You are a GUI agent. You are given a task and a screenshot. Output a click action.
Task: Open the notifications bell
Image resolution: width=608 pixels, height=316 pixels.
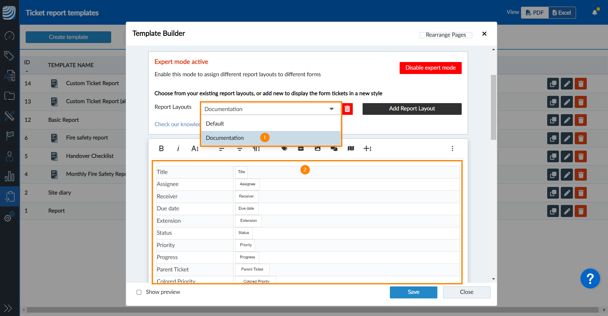[x=595, y=13]
